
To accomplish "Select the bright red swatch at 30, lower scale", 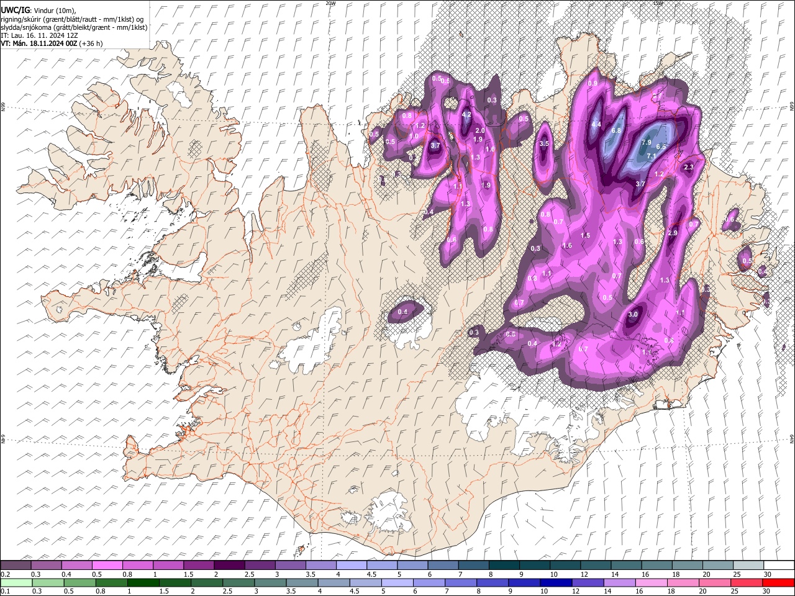I will [778, 583].
